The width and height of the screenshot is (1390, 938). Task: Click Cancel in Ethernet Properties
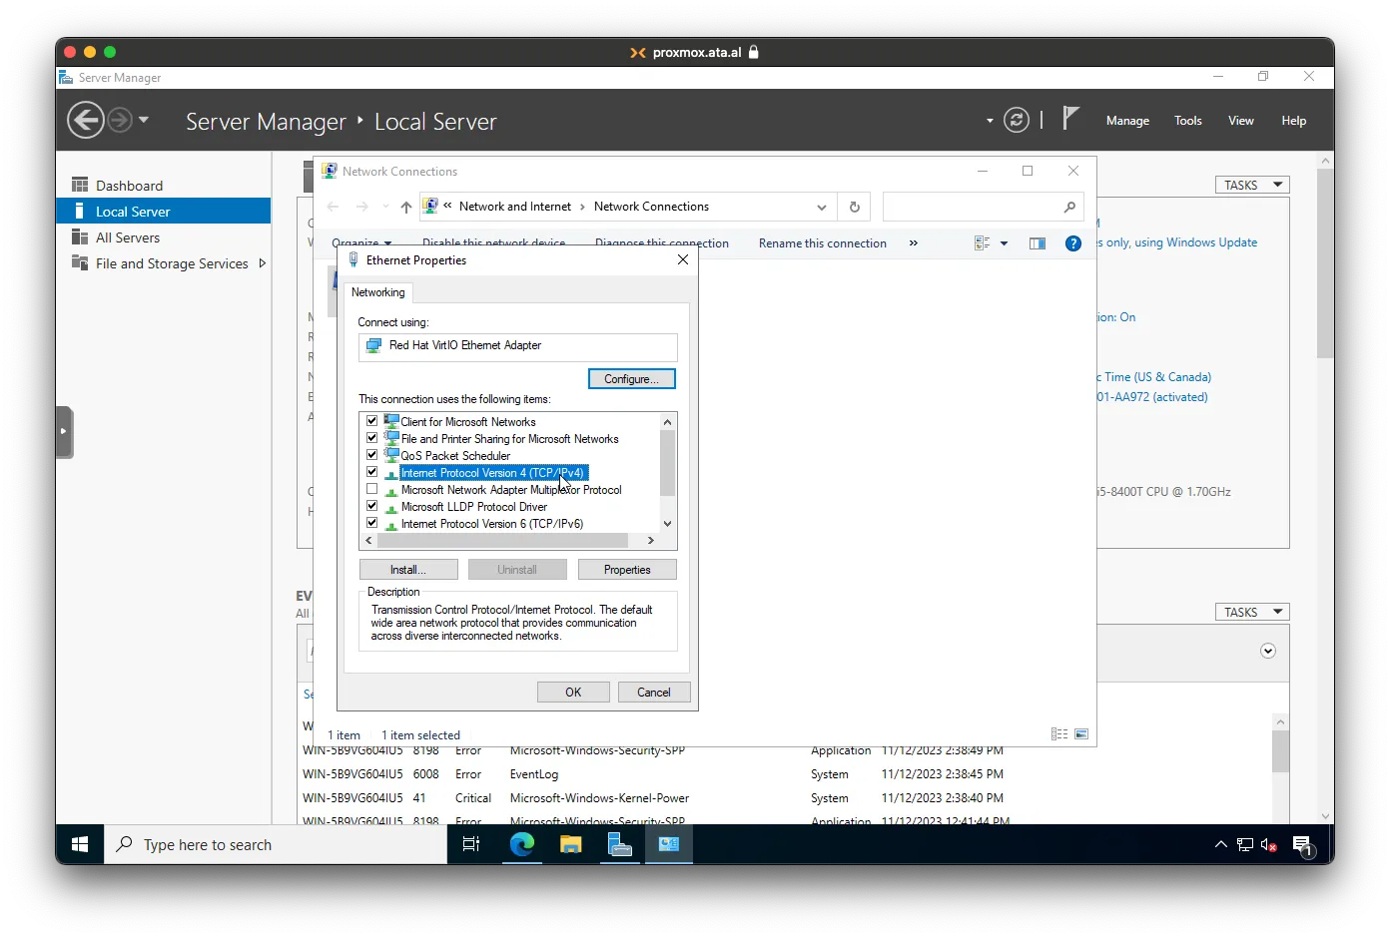tap(654, 693)
